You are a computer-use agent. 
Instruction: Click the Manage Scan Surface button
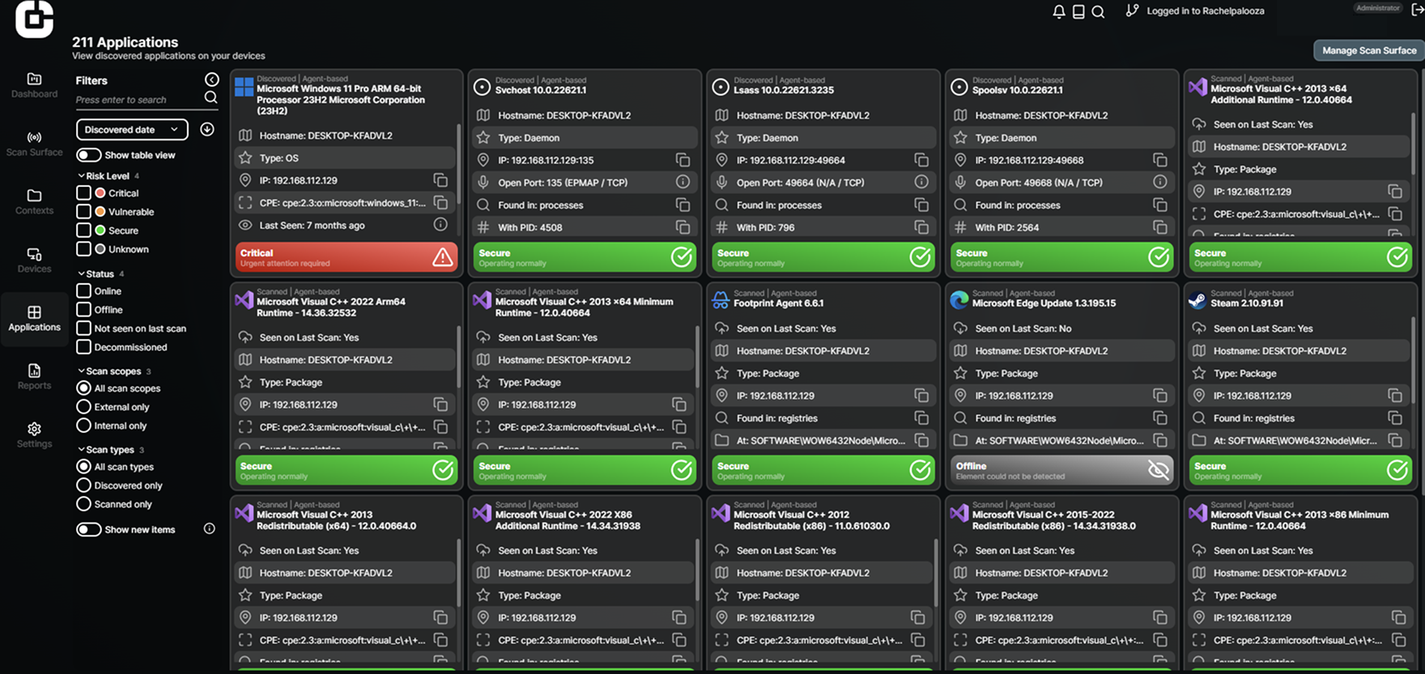(1368, 50)
